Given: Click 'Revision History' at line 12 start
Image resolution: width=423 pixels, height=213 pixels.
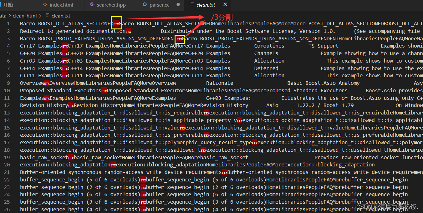Looking at the screenshot, I should point(44,105).
